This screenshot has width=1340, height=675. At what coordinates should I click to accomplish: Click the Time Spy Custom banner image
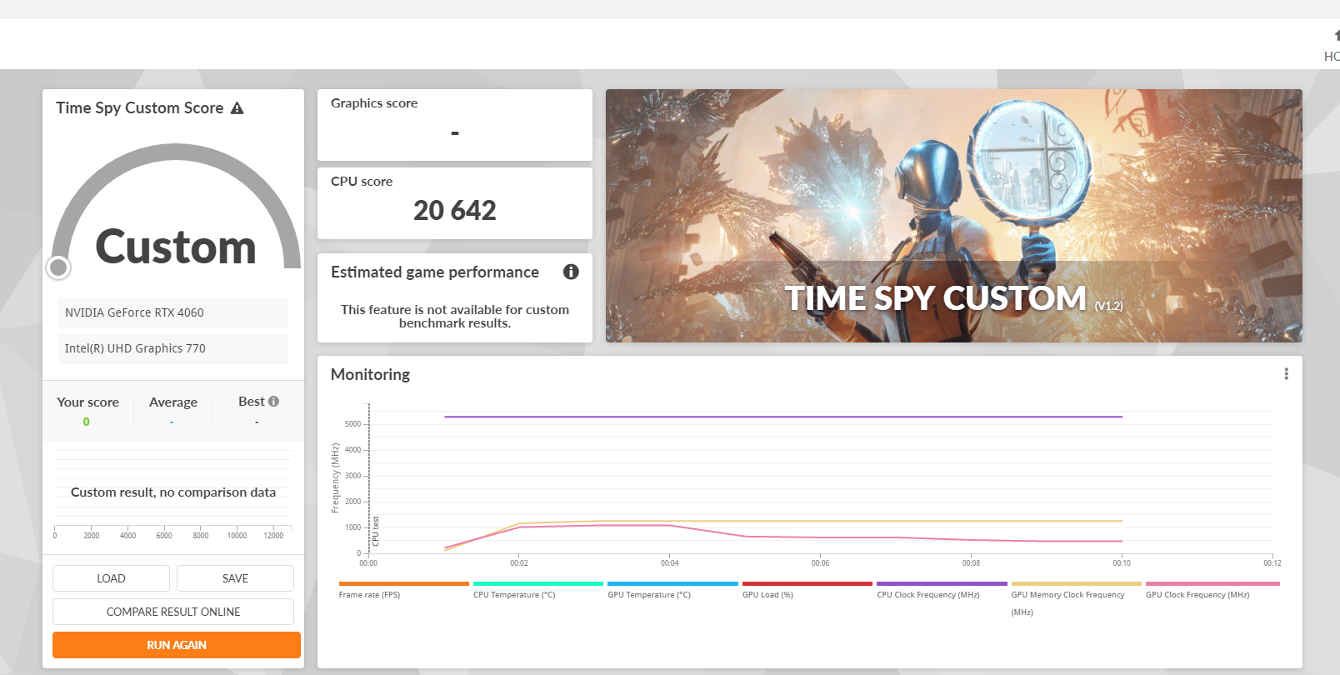click(x=953, y=216)
